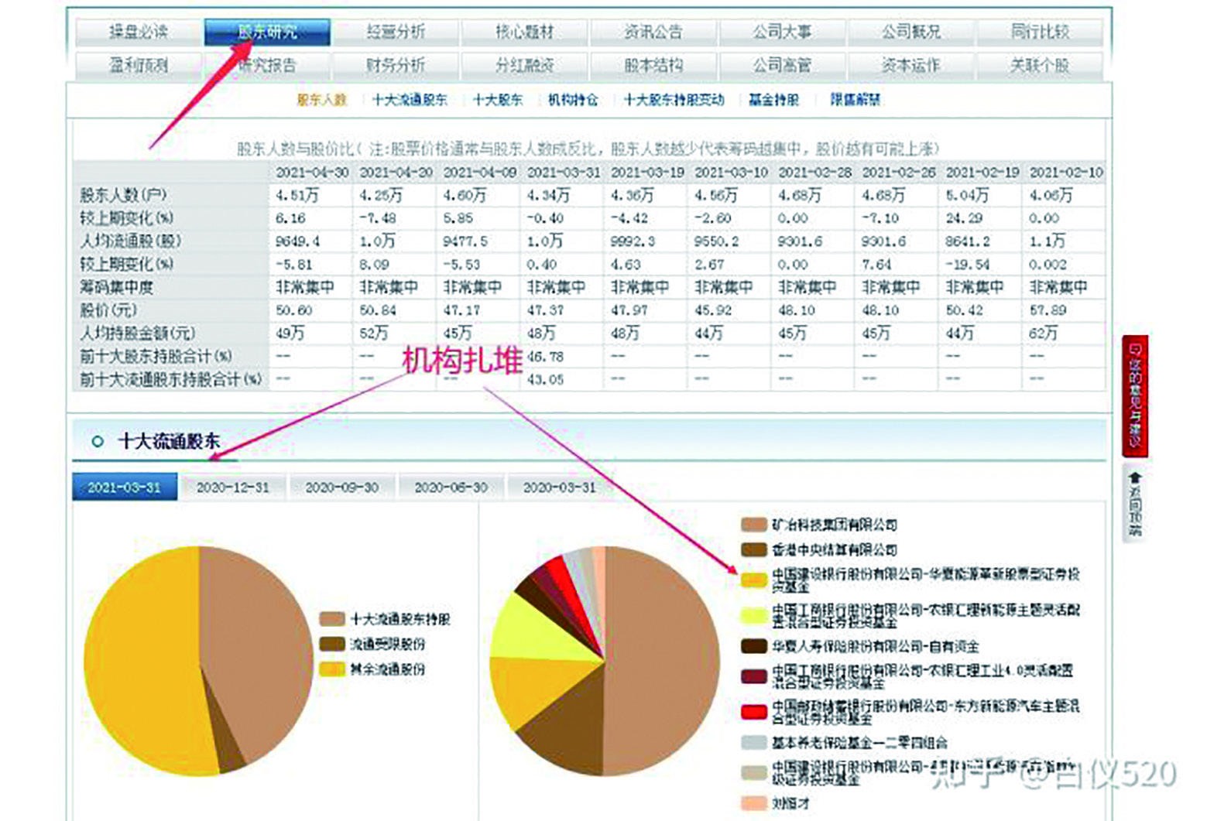Select the active 2021-03-31 date tab

(x=126, y=487)
